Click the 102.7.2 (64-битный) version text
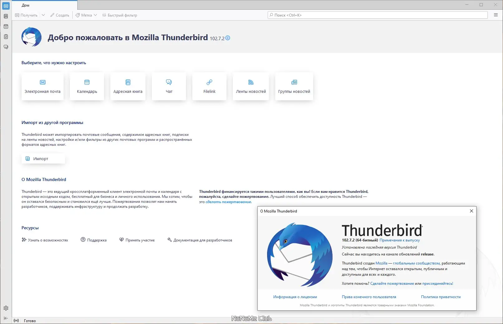 click(x=360, y=240)
